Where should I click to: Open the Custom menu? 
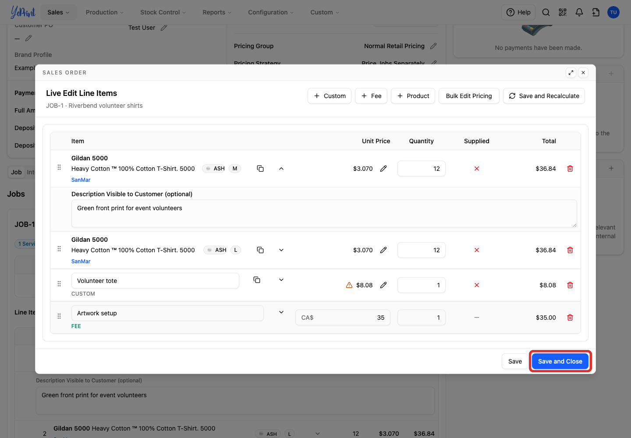pyautogui.click(x=325, y=12)
